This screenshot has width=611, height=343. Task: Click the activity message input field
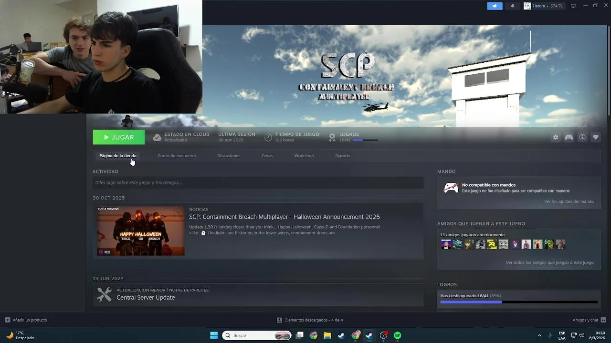click(x=258, y=182)
